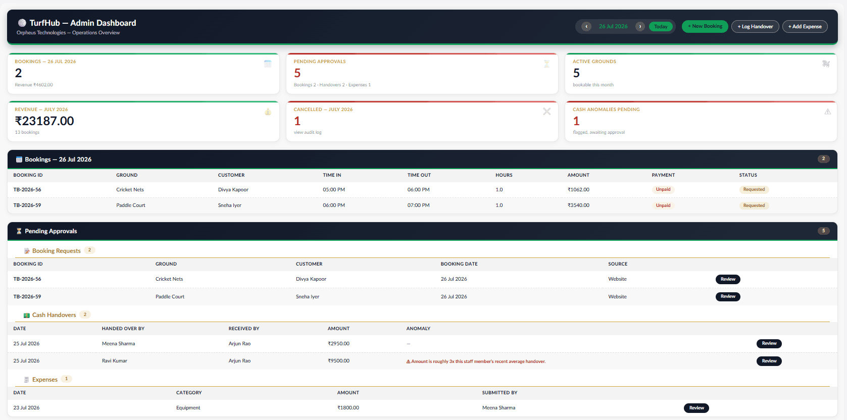Open the Revenue July 2026 card
The width and height of the screenshot is (847, 420).
[143, 121]
